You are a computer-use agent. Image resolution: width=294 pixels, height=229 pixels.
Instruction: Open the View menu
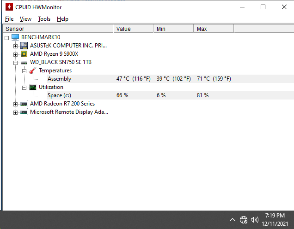25,19
